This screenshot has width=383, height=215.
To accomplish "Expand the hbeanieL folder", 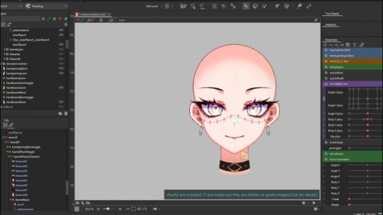I will (4, 54).
